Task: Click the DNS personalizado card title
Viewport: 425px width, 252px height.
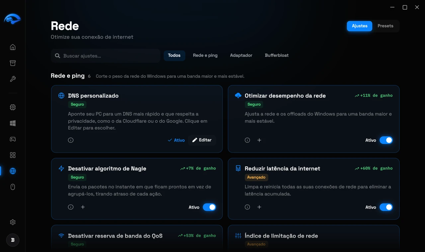Action: point(93,95)
